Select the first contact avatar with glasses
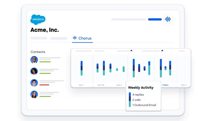The height and width of the screenshot is (121, 211). (x=34, y=60)
